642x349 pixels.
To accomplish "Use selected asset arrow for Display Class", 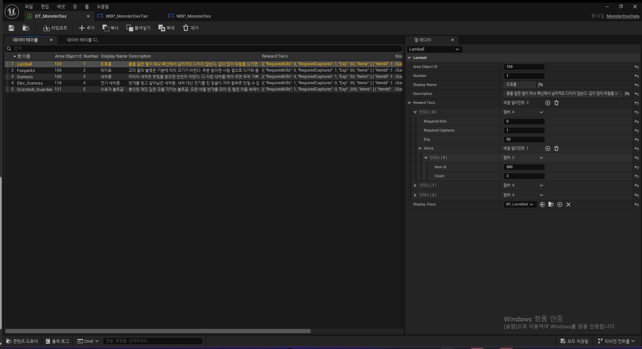I will click(542, 204).
